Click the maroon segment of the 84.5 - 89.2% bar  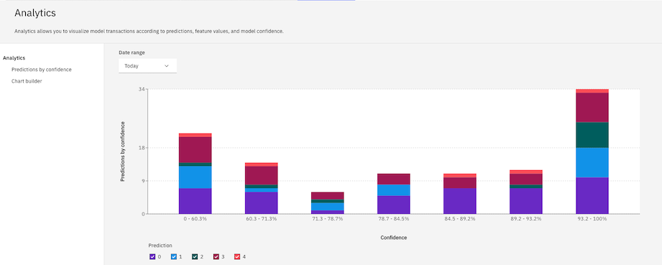460,182
